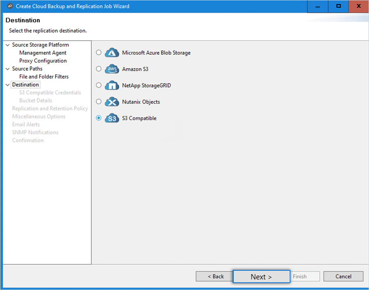
Task: Click the S3 Compatible label text
Action: 139,118
